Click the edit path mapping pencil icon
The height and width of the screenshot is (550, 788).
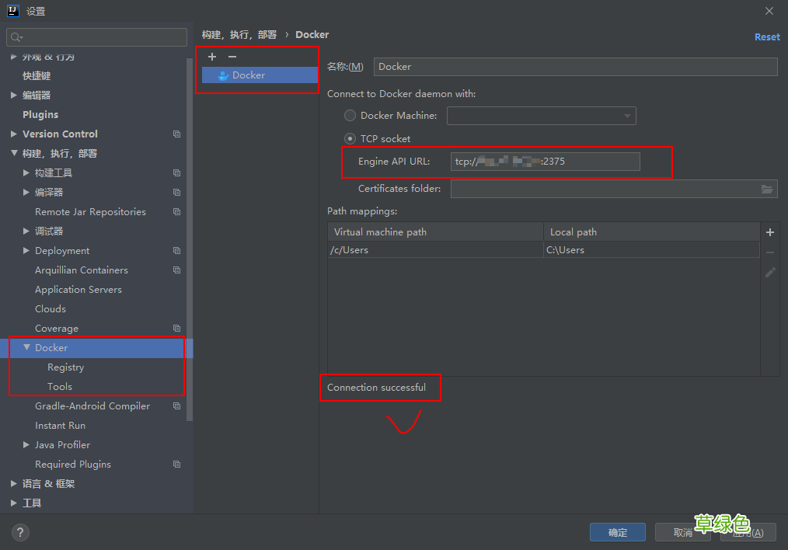coord(770,273)
